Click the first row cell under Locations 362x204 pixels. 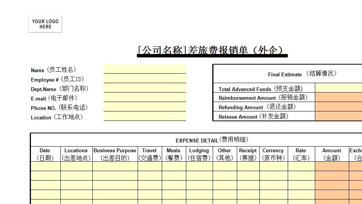click(x=77, y=166)
